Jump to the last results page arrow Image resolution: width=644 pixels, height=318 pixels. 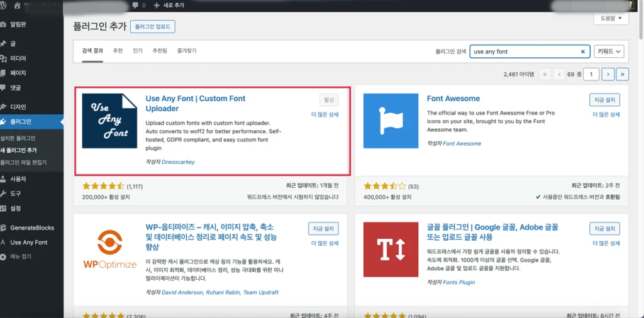[623, 74]
